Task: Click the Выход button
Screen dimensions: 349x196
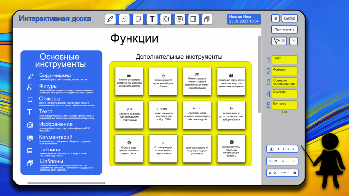Action: click(289, 18)
